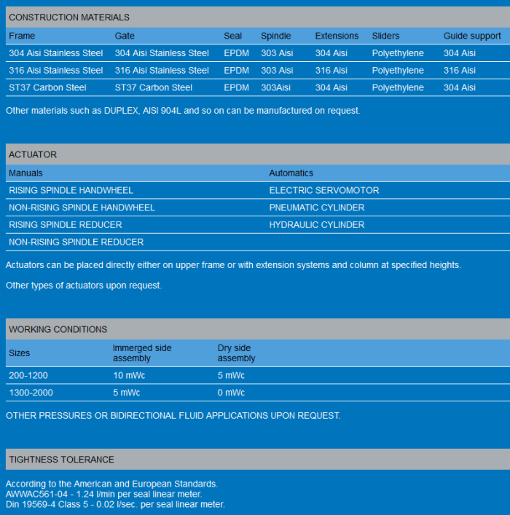
Task: Select the Manuals column heading
Action: click(25, 173)
